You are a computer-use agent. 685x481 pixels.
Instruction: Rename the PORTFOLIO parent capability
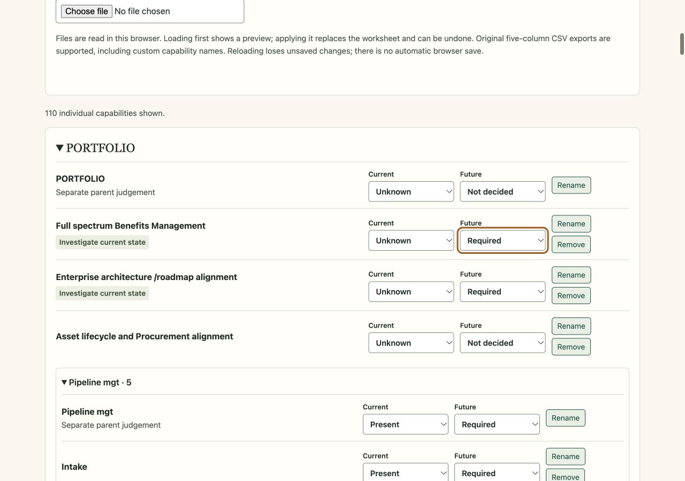[x=571, y=185]
